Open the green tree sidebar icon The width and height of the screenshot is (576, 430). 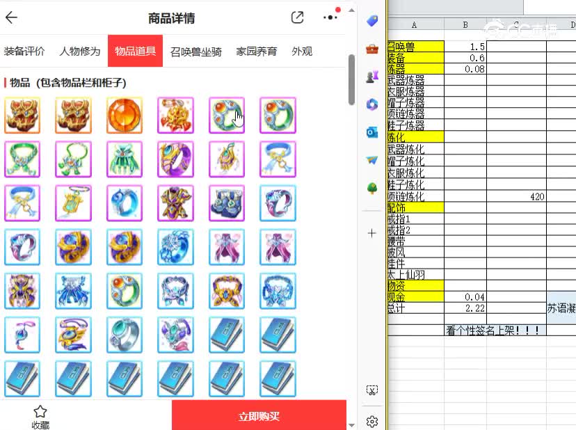point(372,188)
